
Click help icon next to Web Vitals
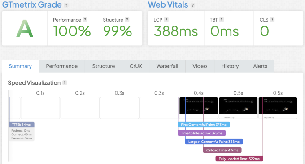coord(193,5)
